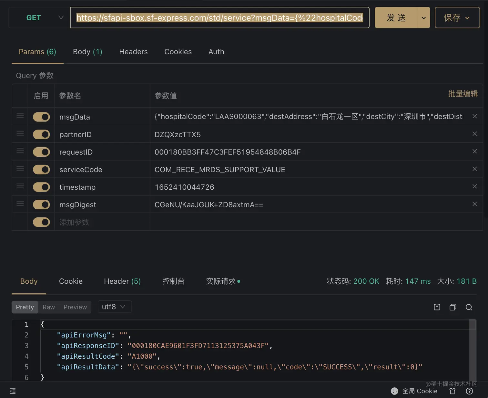
Task: Click the 181 B response size value
Action: 467,281
